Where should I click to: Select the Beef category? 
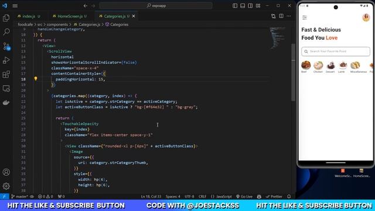tap(306, 67)
